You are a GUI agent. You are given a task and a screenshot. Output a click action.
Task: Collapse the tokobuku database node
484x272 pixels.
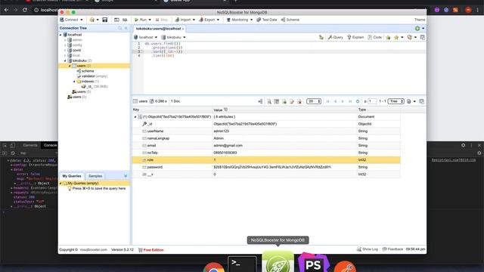coord(66,60)
